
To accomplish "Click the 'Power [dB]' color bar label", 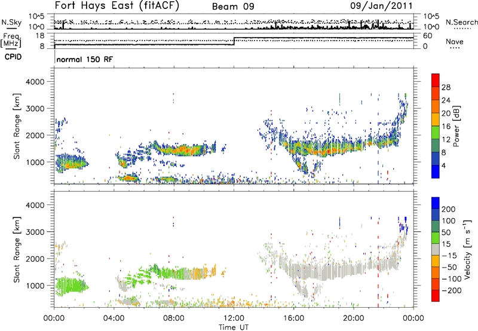I will tap(456, 126).
